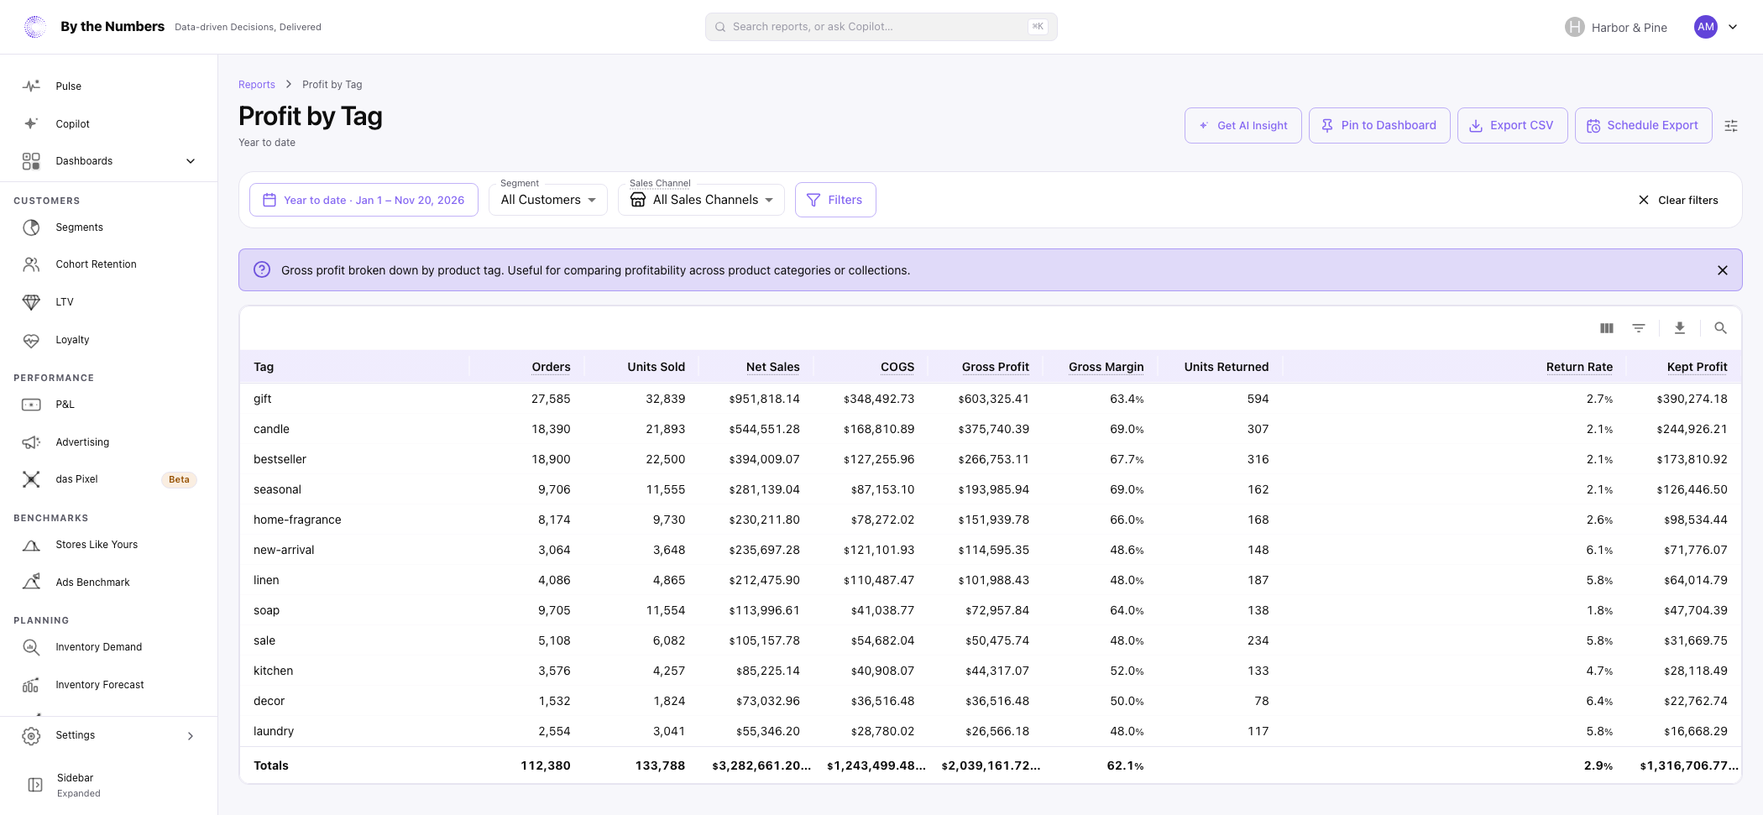This screenshot has width=1763, height=815.
Task: Open Pulse in the sidebar
Action: (x=109, y=86)
